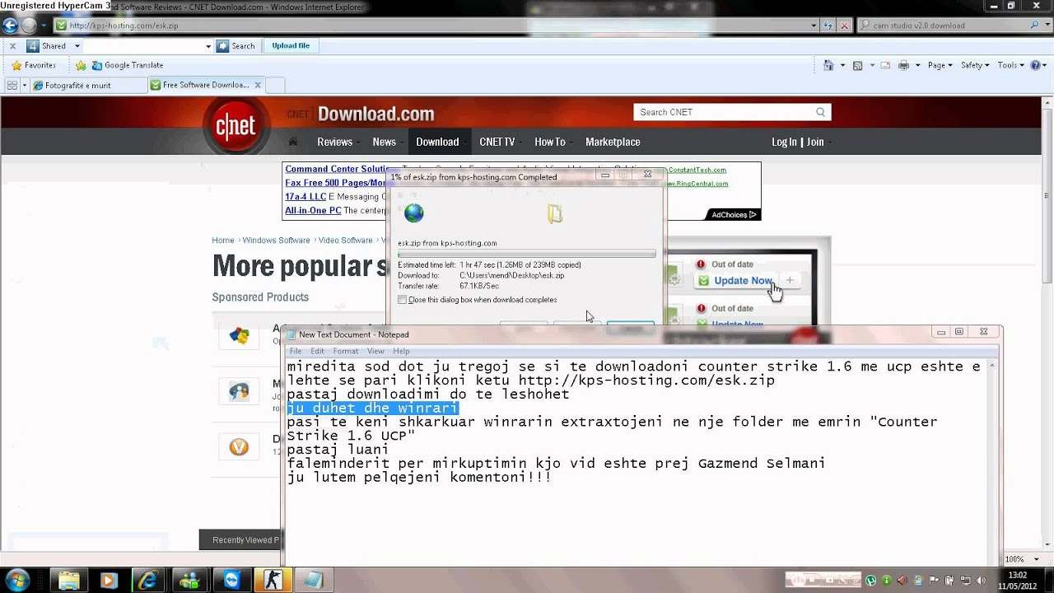
Task: Click the Windows Software breadcrumb link
Action: click(x=276, y=240)
